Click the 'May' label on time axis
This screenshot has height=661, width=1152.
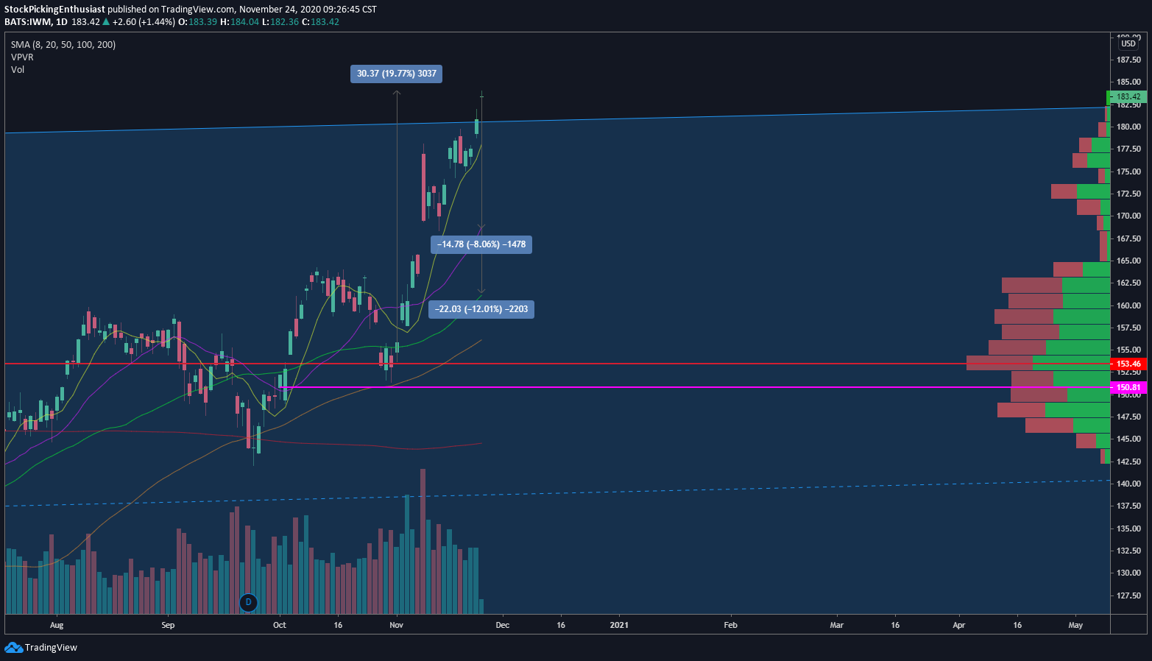click(1075, 625)
